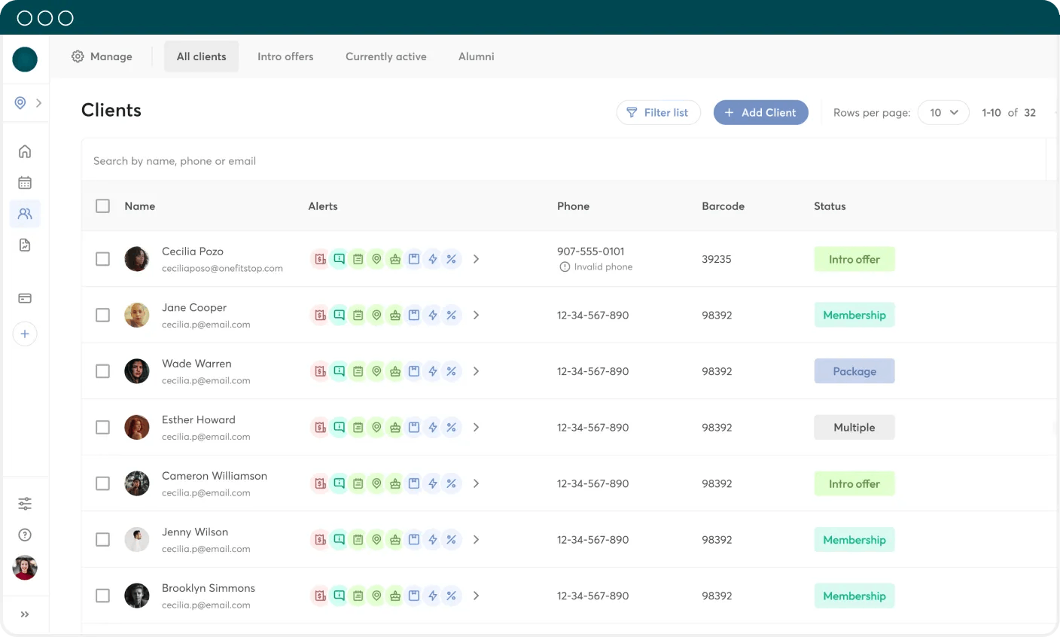Viewport: 1060px width, 637px height.
Task: Expand Cameron Williamson's alerts chevron
Action: 476,483
